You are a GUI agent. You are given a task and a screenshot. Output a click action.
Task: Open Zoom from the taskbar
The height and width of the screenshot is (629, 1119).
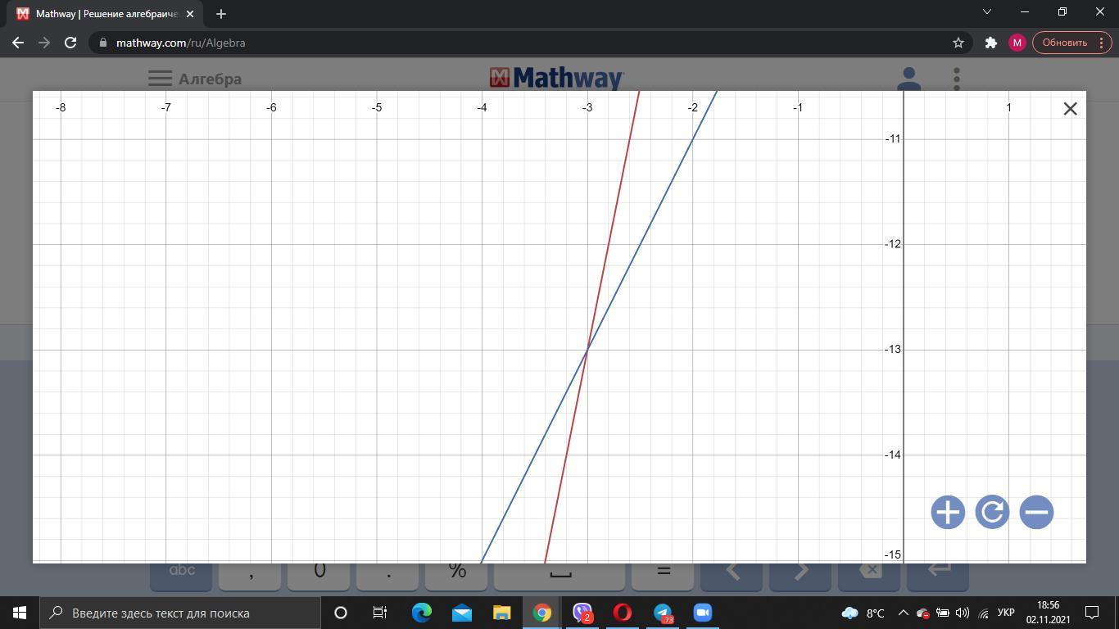click(702, 613)
